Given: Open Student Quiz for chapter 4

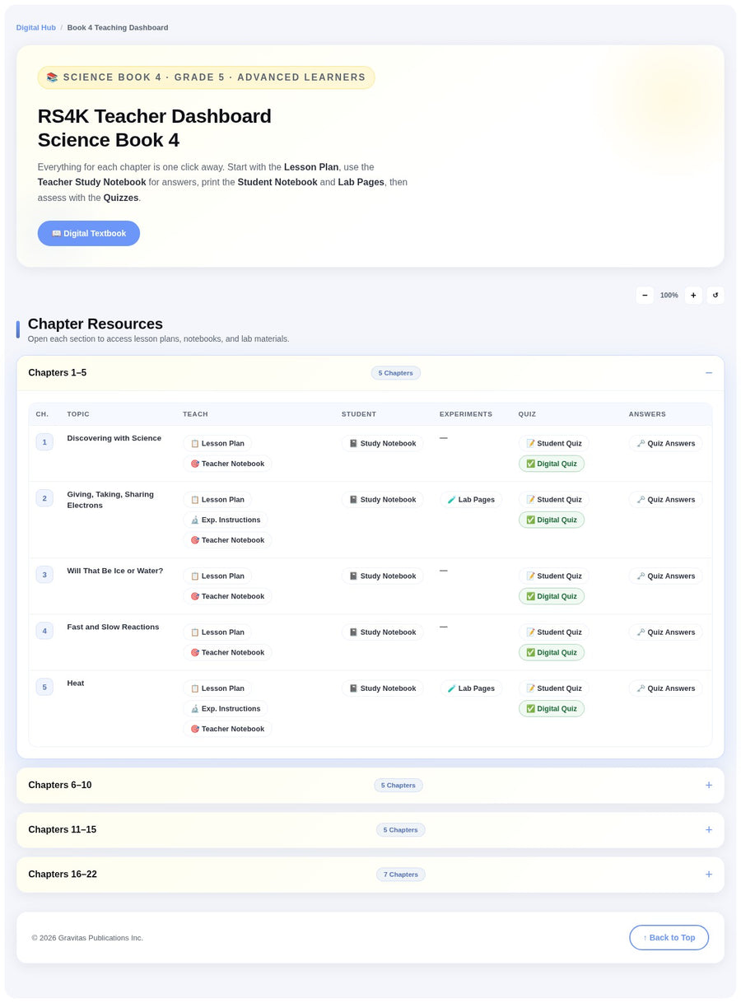Looking at the screenshot, I should coord(554,632).
